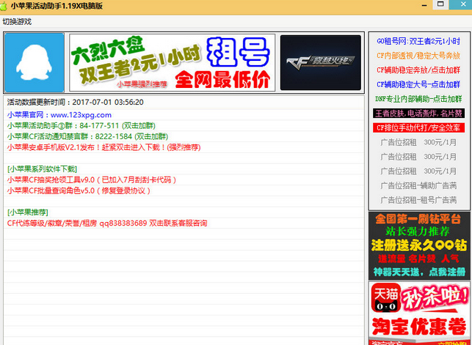Click the 活动数据更新时间 timestamp line
The width and height of the screenshot is (472, 345).
coord(76,102)
